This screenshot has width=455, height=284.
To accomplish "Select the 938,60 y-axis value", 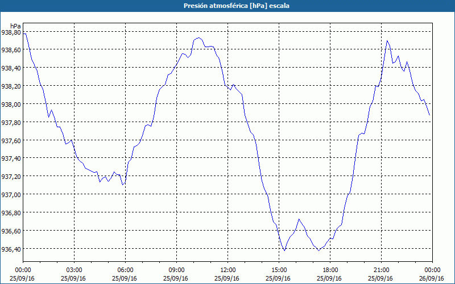I will [11, 50].
